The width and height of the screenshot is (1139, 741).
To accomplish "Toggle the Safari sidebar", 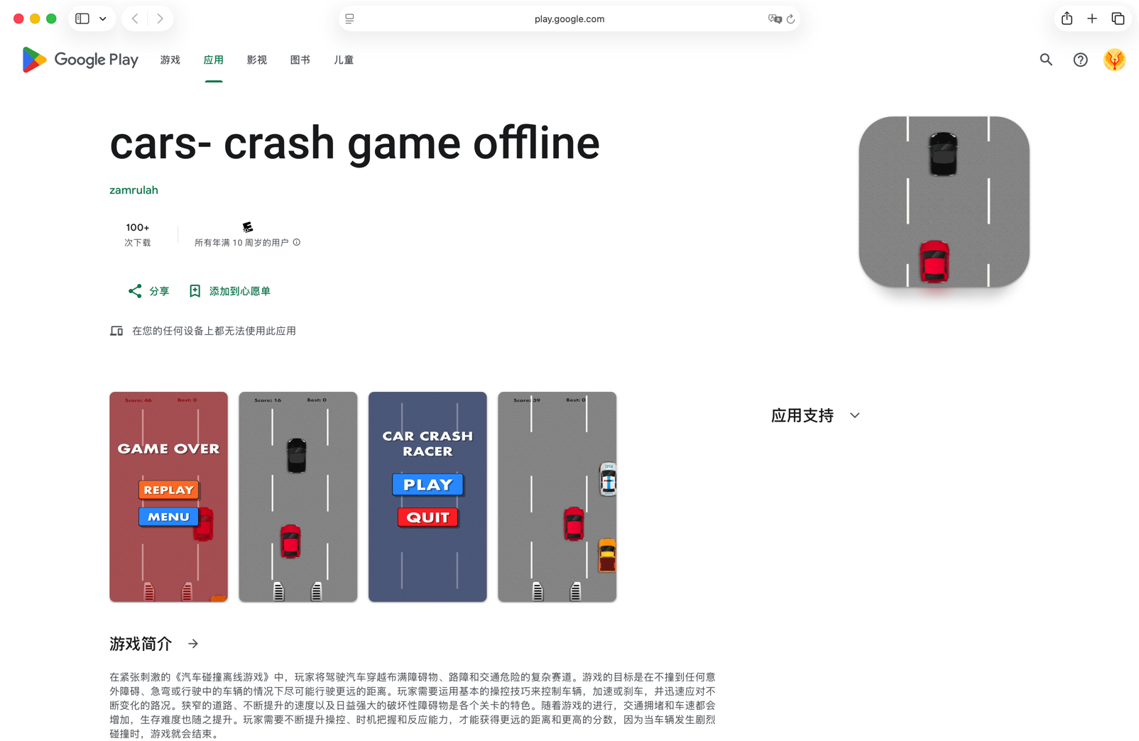I will [x=82, y=19].
